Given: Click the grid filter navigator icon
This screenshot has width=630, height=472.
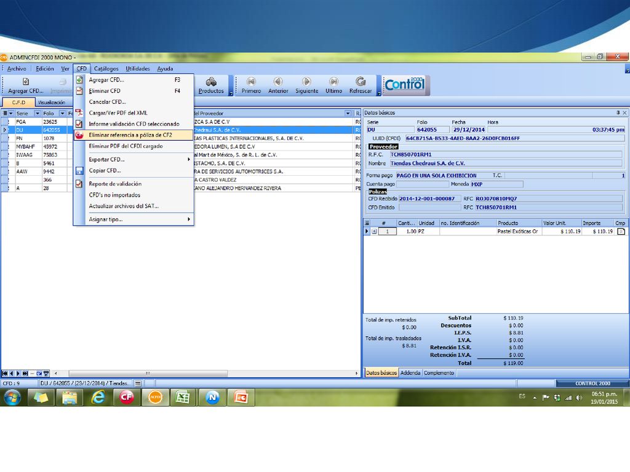Looking at the screenshot, I should click(x=46, y=373).
